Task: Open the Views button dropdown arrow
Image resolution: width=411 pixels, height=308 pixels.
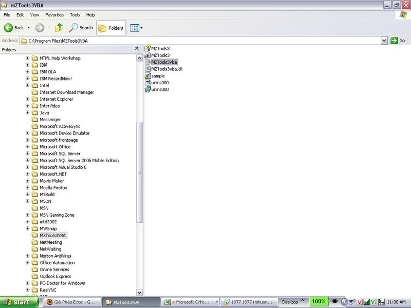Action: click(142, 28)
